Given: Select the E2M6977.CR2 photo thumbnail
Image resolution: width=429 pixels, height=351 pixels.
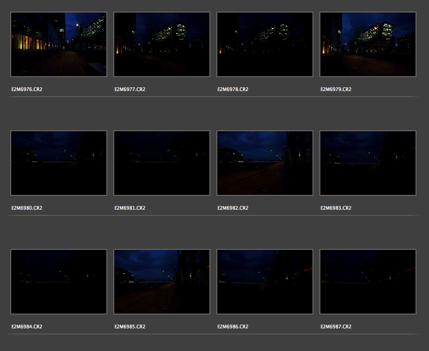Looking at the screenshot, I should click(x=162, y=44).
